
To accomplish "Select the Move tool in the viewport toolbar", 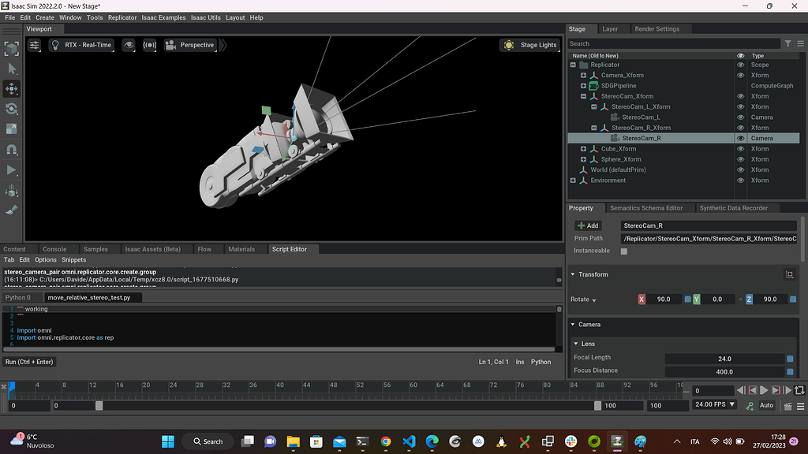I will [10, 88].
